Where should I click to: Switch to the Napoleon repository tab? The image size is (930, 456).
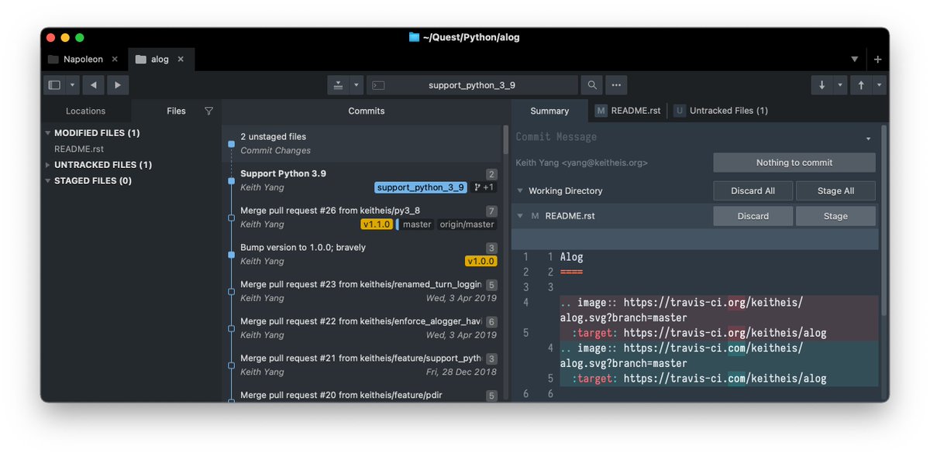click(83, 59)
